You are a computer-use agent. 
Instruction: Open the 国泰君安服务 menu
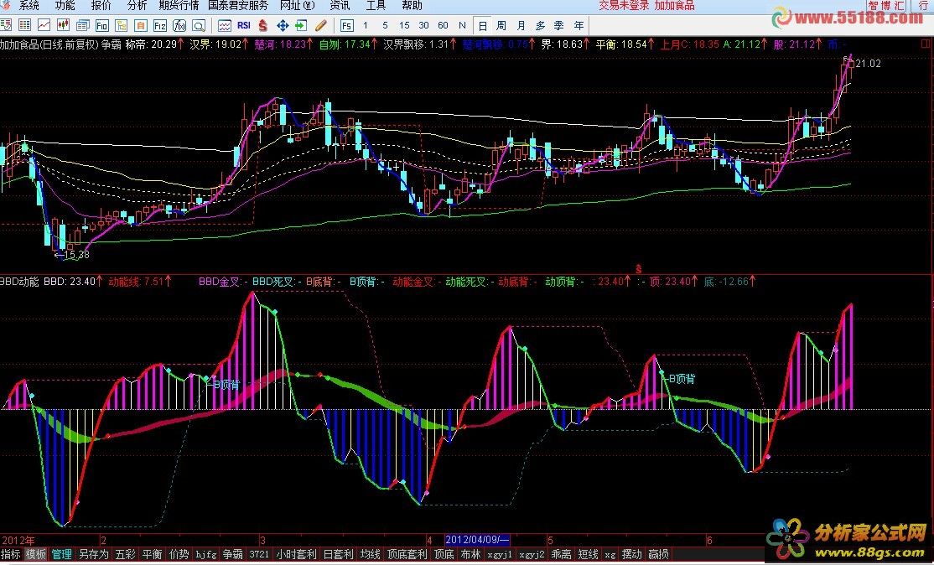click(238, 5)
